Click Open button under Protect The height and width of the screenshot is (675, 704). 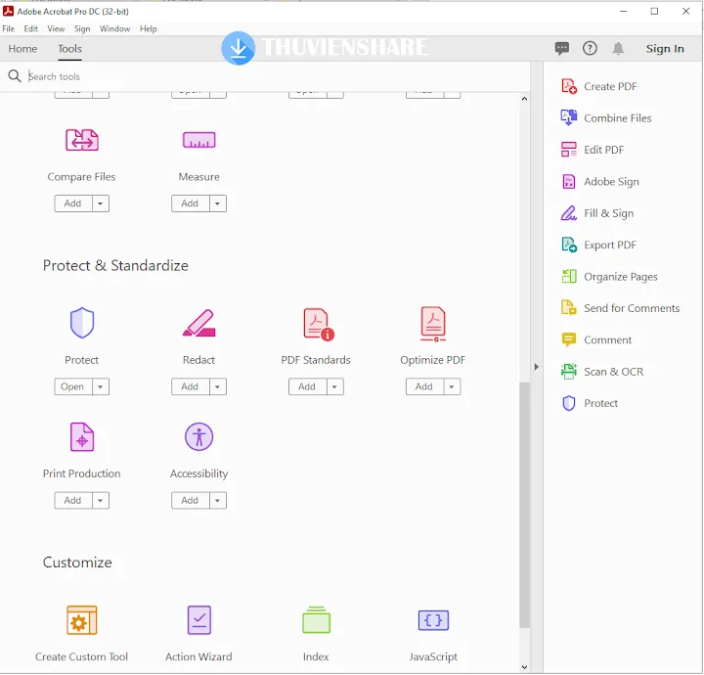[73, 386]
